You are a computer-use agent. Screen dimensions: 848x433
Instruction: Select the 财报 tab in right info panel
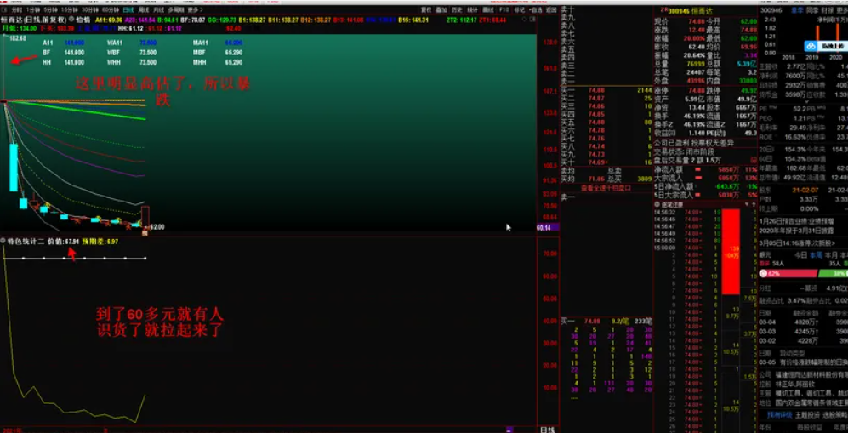[828, 9]
